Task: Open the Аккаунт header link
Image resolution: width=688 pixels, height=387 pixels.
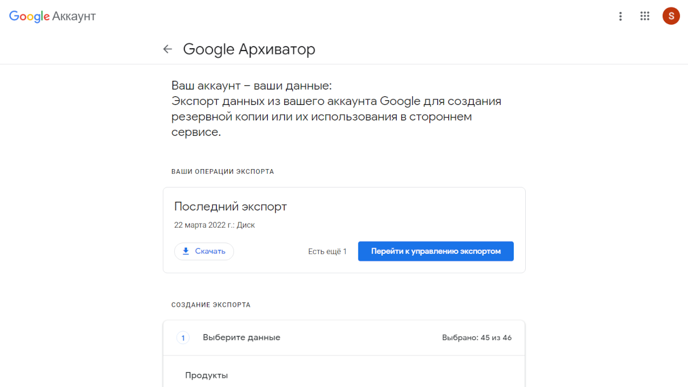Action: click(x=73, y=16)
